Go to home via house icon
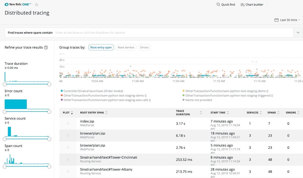Image resolution: width=303 pixels, height=178 pixels. (x=37, y=4)
